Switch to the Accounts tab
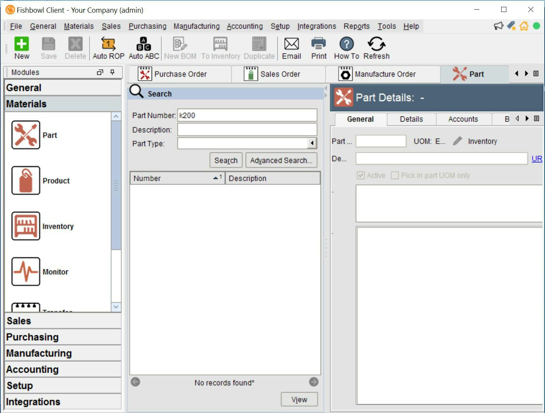545x413 pixels. point(463,119)
